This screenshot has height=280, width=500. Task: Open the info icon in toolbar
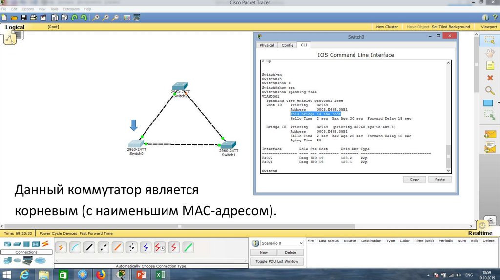485,18
